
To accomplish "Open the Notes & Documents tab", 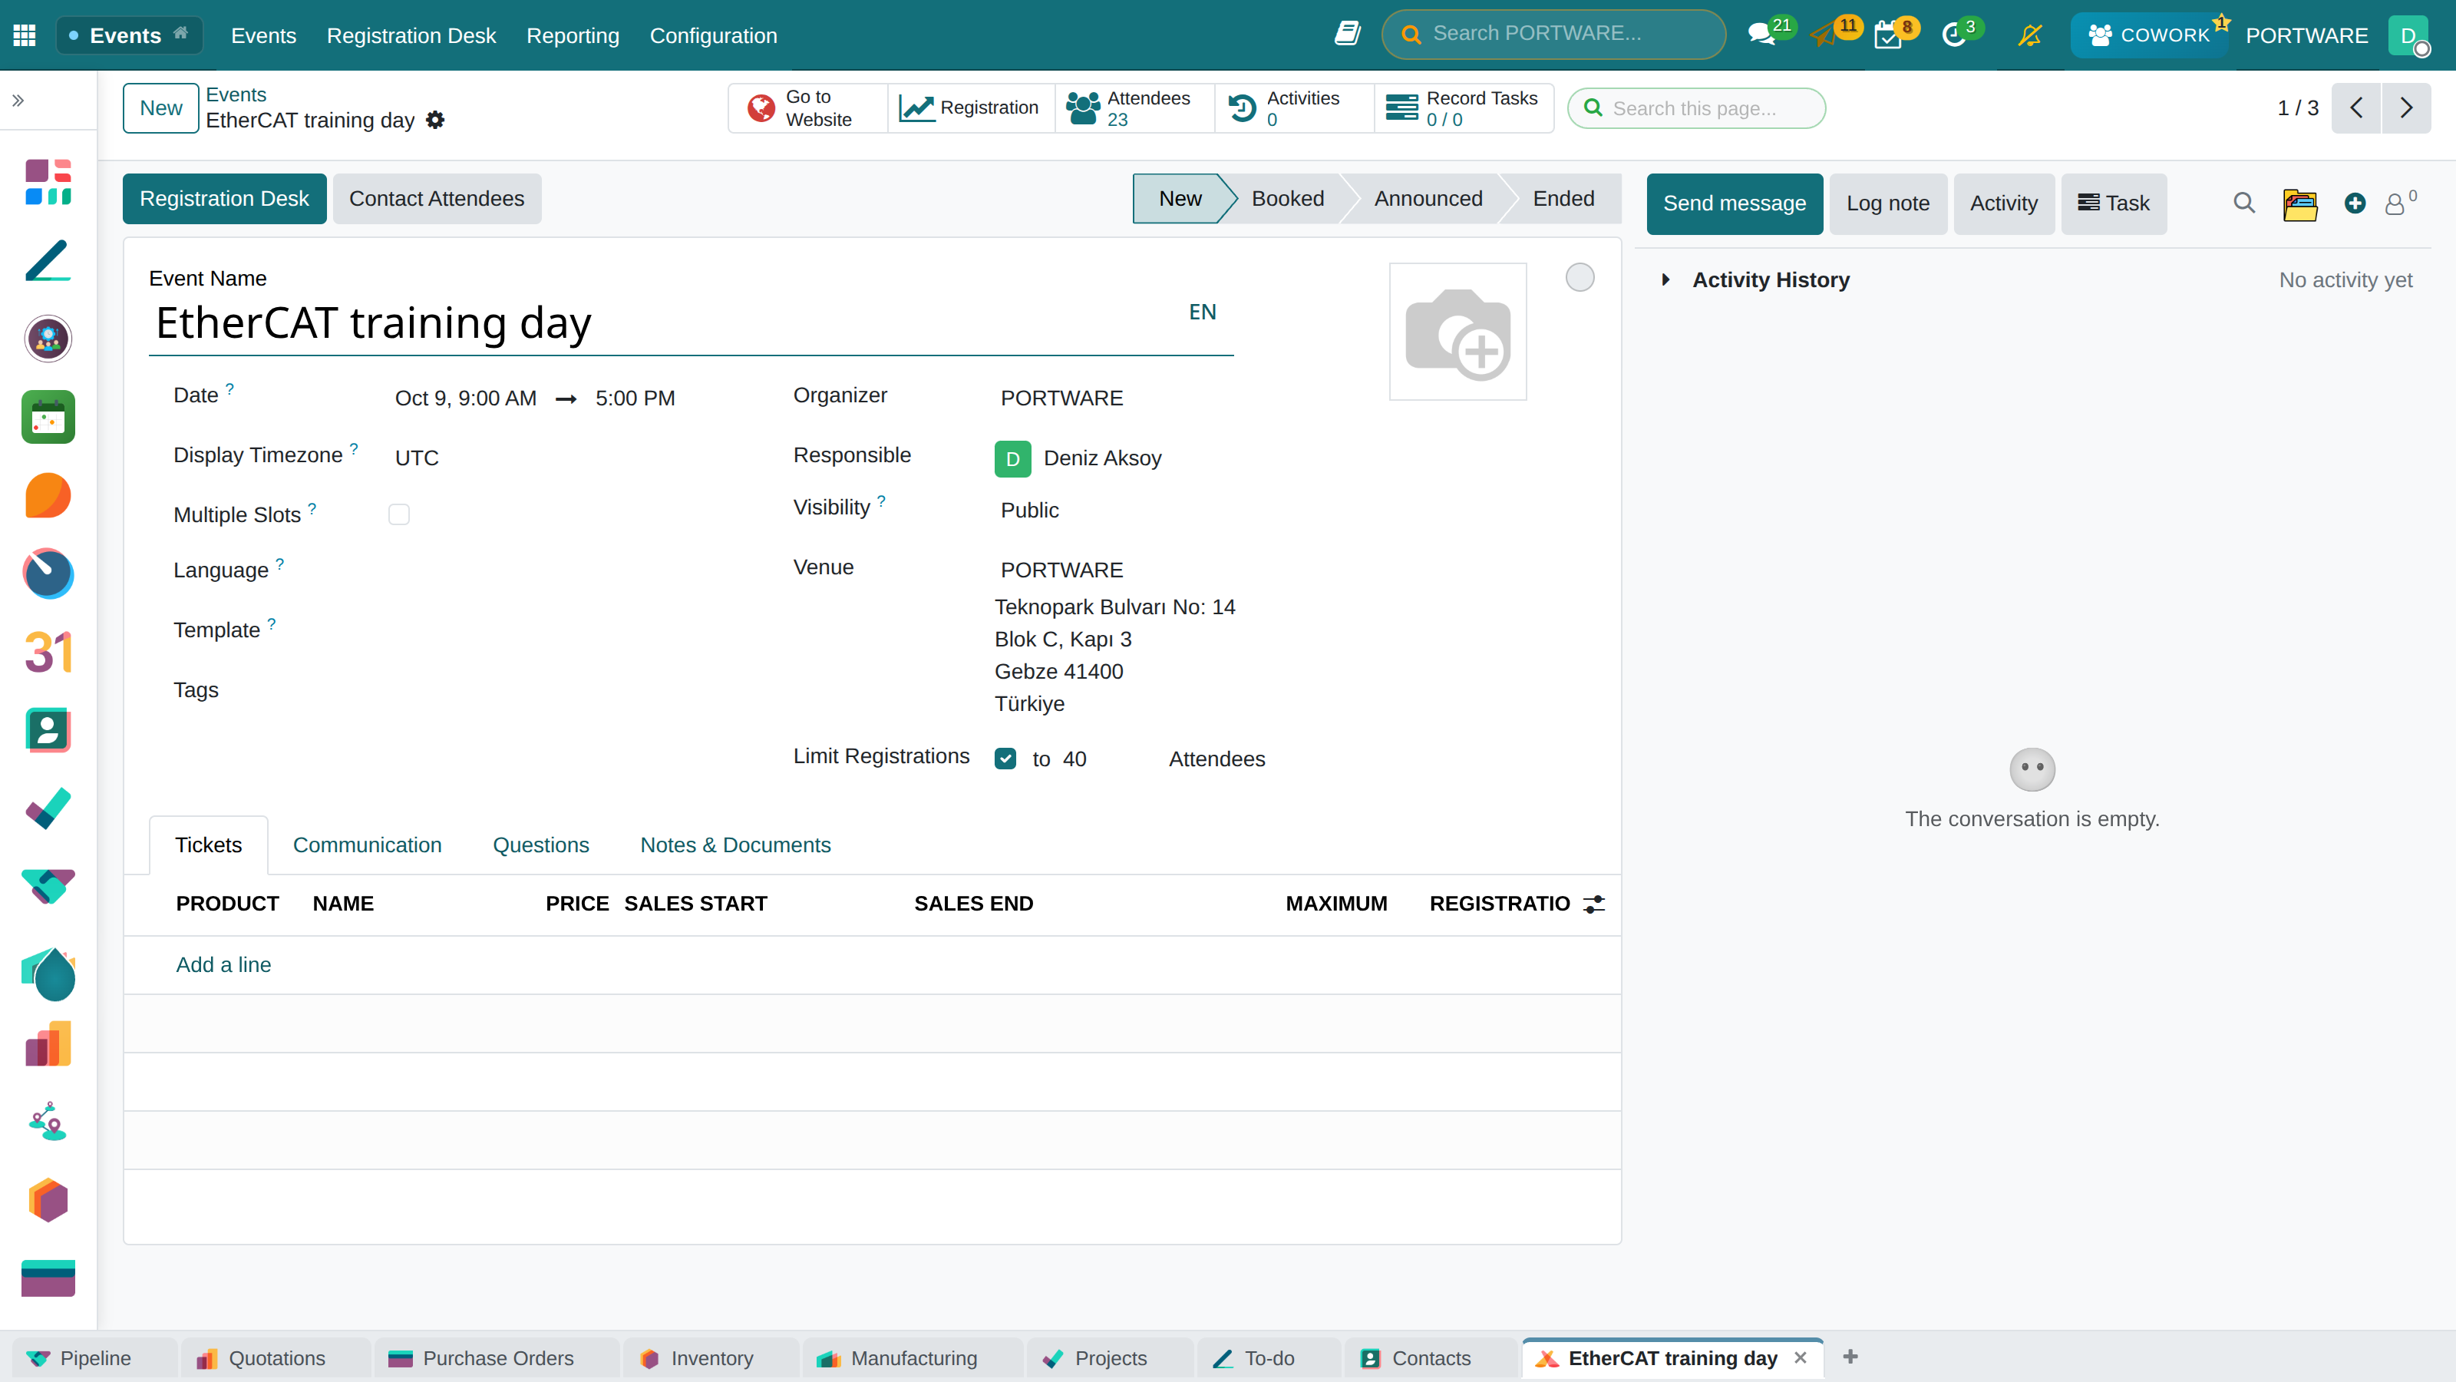I will (735, 845).
